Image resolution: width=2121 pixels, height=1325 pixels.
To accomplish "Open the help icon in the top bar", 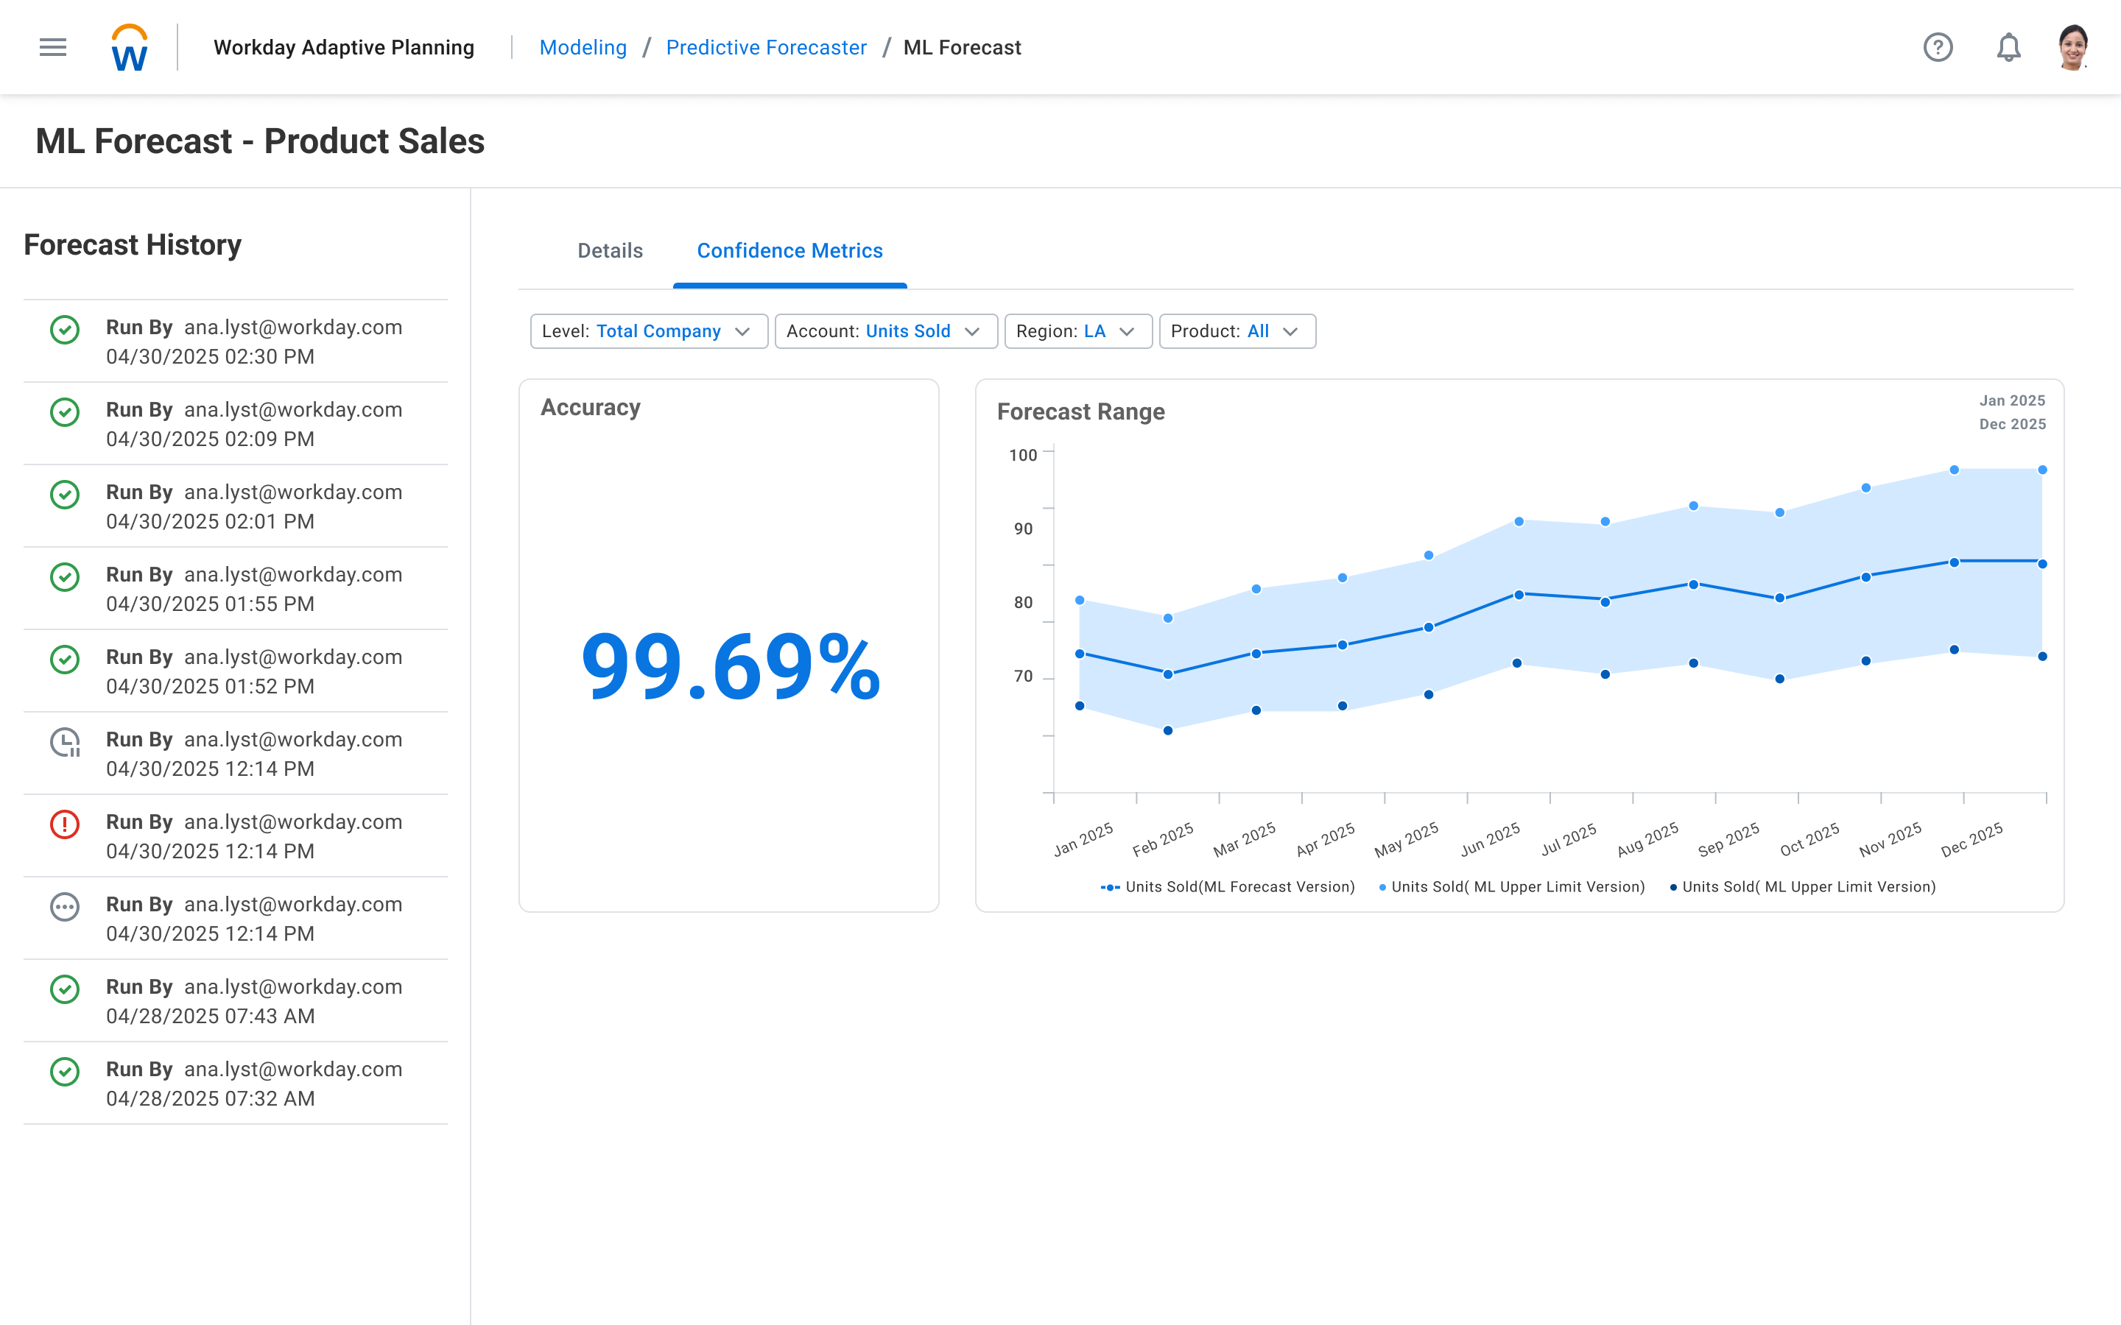I will click(x=1938, y=47).
